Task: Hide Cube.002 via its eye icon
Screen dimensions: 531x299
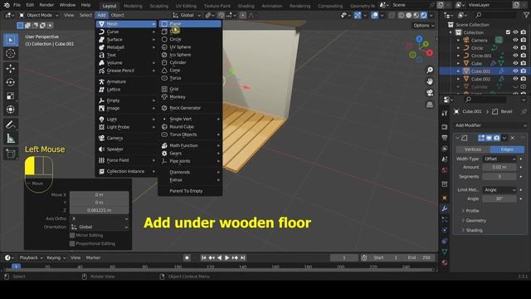Action: tap(515, 79)
